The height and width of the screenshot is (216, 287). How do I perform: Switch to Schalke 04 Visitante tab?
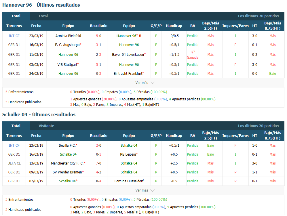[46, 126]
